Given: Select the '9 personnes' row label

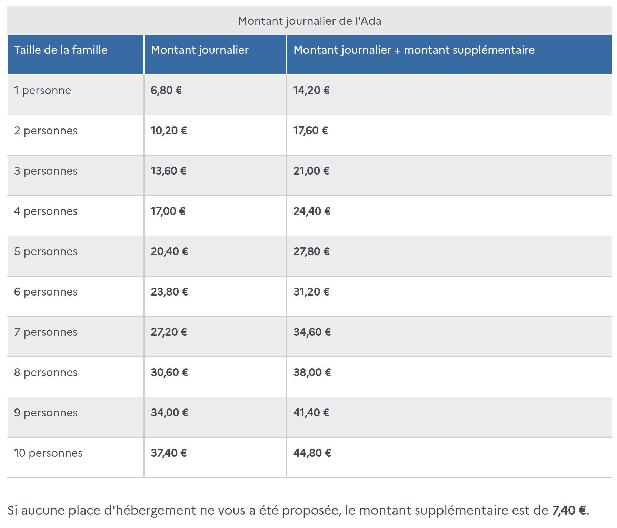Looking at the screenshot, I should click(x=46, y=413).
